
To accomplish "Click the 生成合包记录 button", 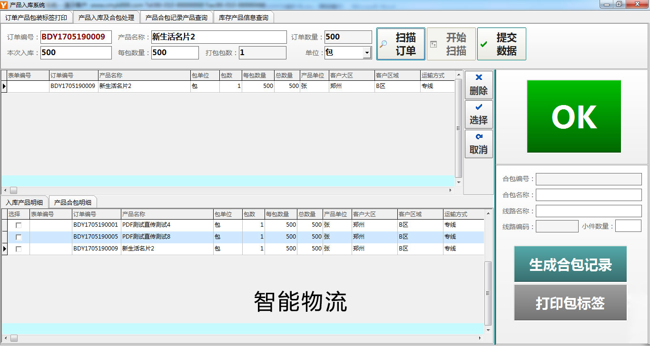I will [570, 264].
